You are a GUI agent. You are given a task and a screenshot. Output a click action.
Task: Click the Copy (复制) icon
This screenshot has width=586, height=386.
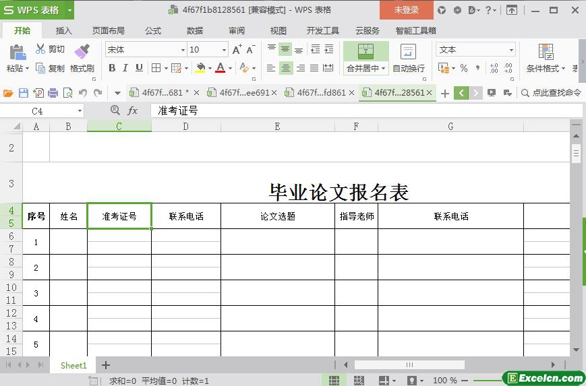pyautogui.click(x=40, y=68)
